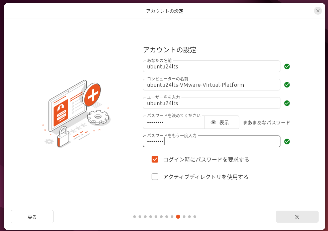Image resolution: width=328 pixels, height=231 pixels.
Task: Focus the パスワードをもう一度入力 field
Action: (x=212, y=142)
